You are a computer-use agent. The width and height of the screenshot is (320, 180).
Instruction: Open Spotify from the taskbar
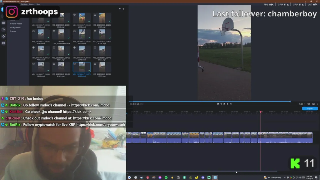[166, 177]
